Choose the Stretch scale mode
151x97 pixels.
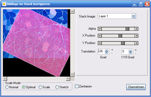[x=62, y=87]
